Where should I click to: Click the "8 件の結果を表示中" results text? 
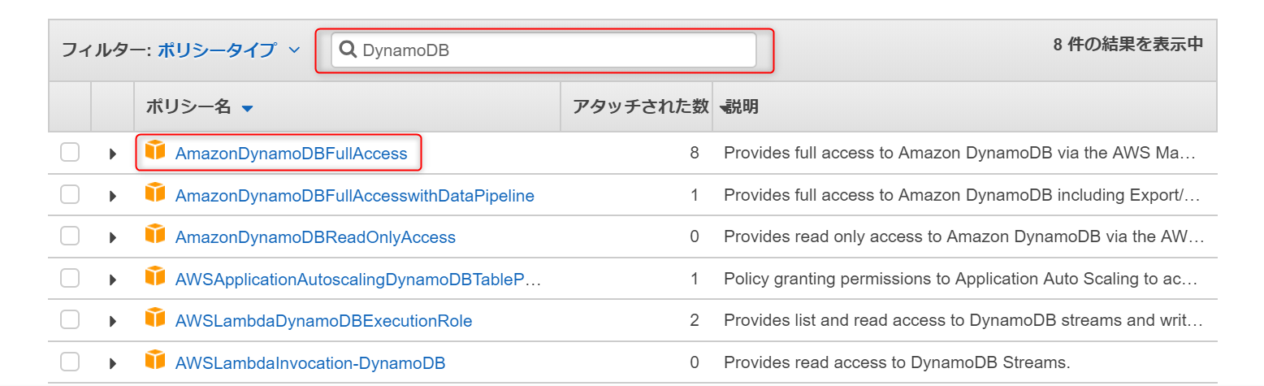tap(1128, 45)
